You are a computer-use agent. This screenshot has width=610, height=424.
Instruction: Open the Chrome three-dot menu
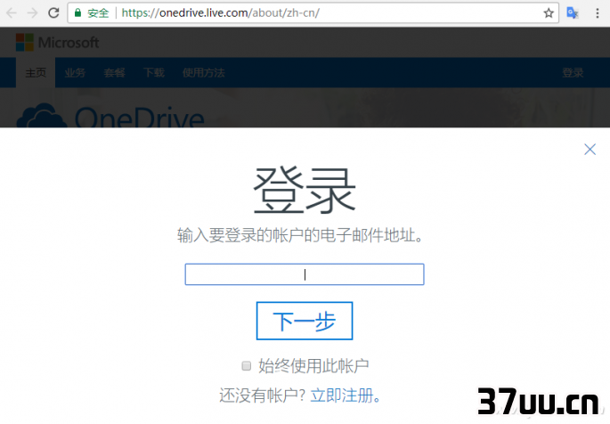pos(598,13)
